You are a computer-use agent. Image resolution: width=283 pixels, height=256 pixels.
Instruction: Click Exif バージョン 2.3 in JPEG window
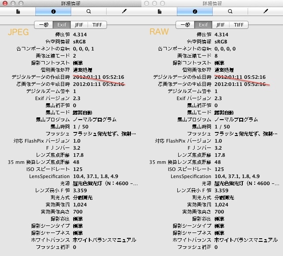76,98
